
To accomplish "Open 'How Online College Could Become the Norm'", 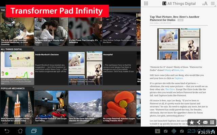I will click(119, 29).
